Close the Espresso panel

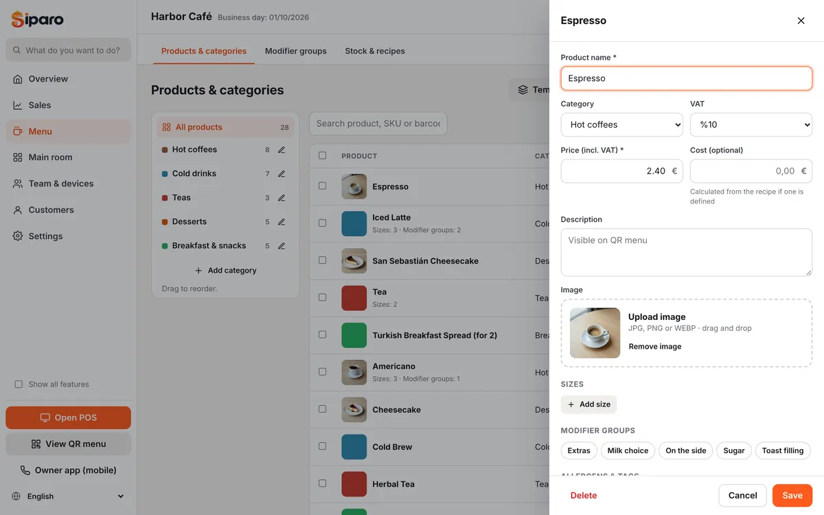(801, 21)
